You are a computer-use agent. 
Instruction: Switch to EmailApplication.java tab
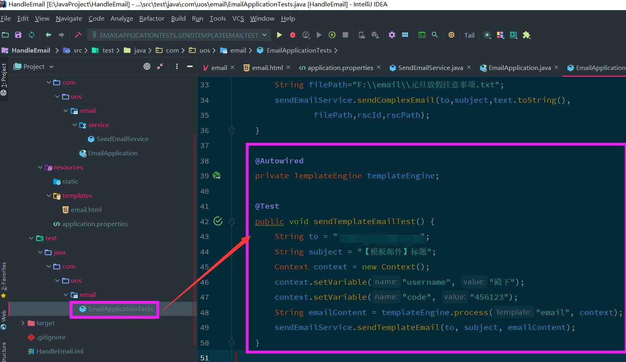coord(515,68)
